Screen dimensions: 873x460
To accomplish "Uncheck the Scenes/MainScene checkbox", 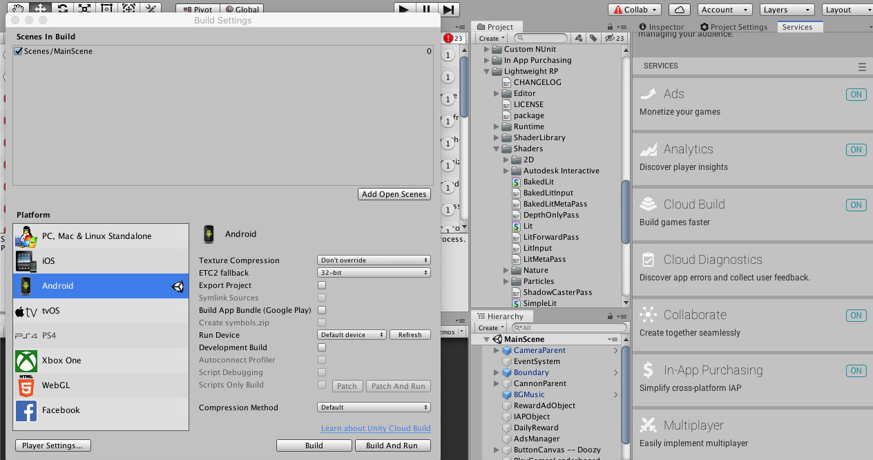I will 19,51.
